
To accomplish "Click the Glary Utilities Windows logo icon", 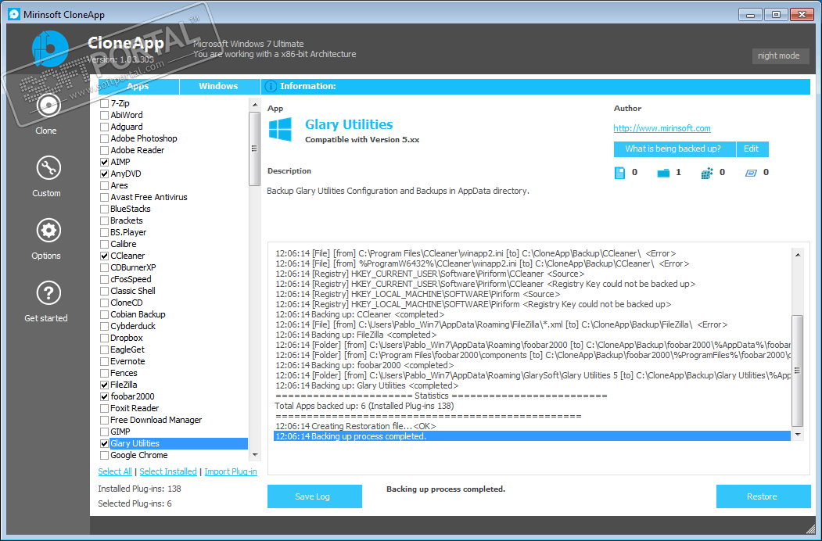I will (280, 130).
